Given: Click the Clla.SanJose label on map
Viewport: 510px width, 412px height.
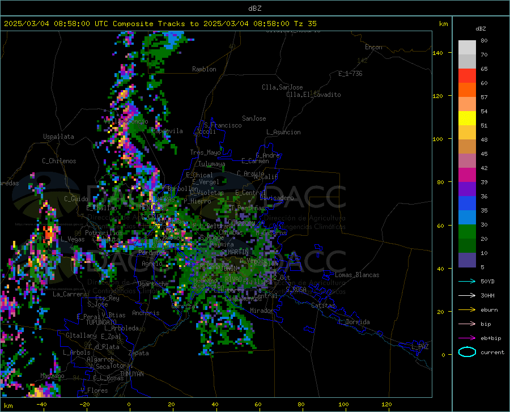Looking at the screenshot, I should click(282, 87).
